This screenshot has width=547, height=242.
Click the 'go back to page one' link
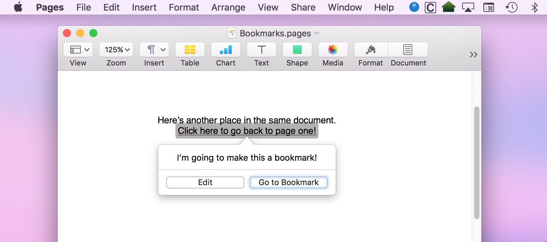click(x=247, y=131)
